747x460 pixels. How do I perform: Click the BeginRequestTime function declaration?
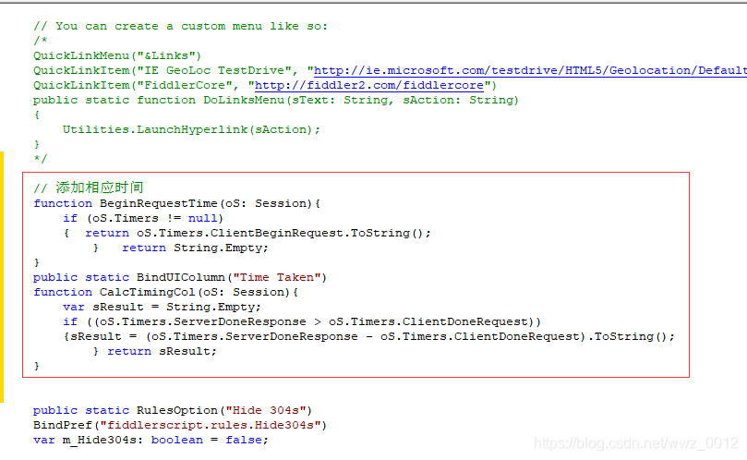tap(176, 203)
